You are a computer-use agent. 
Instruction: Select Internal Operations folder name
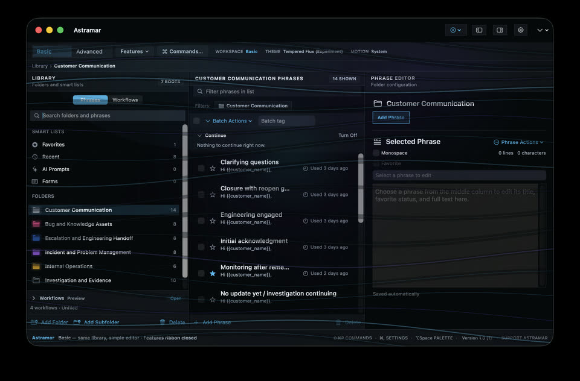68,266
